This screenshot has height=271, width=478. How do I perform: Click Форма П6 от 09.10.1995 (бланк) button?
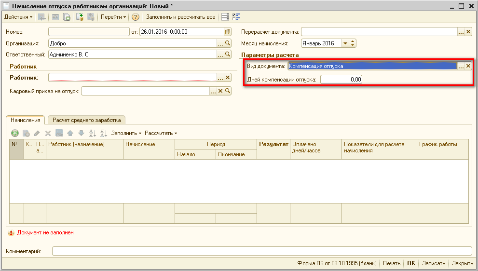tap(337, 263)
